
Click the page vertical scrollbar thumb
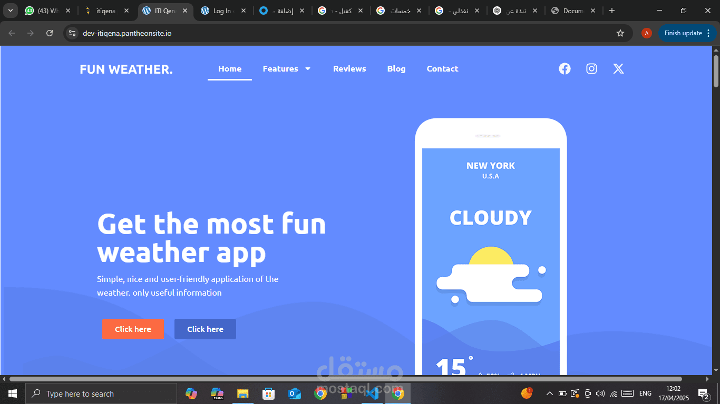[x=716, y=70]
